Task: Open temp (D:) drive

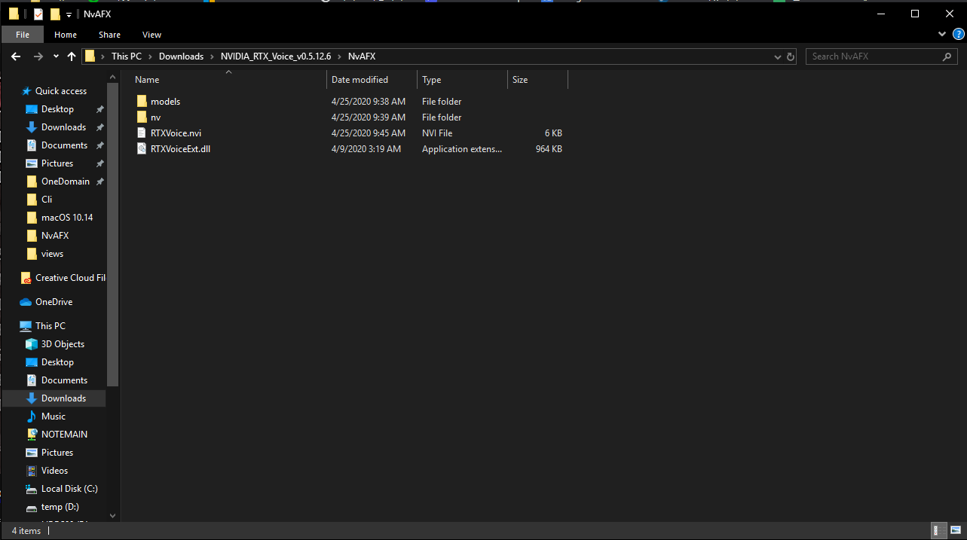Action: [60, 507]
